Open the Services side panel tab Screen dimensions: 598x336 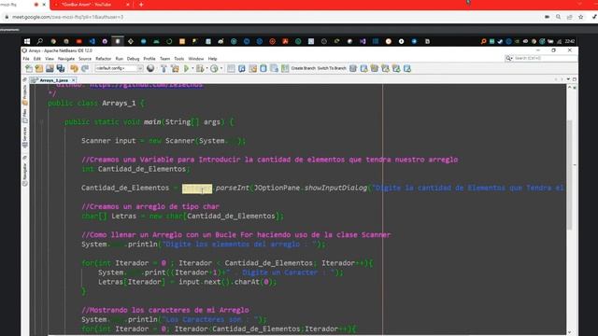tap(25, 137)
